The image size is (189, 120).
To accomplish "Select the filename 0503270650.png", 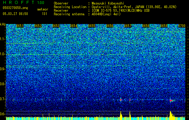I will click(15, 8).
